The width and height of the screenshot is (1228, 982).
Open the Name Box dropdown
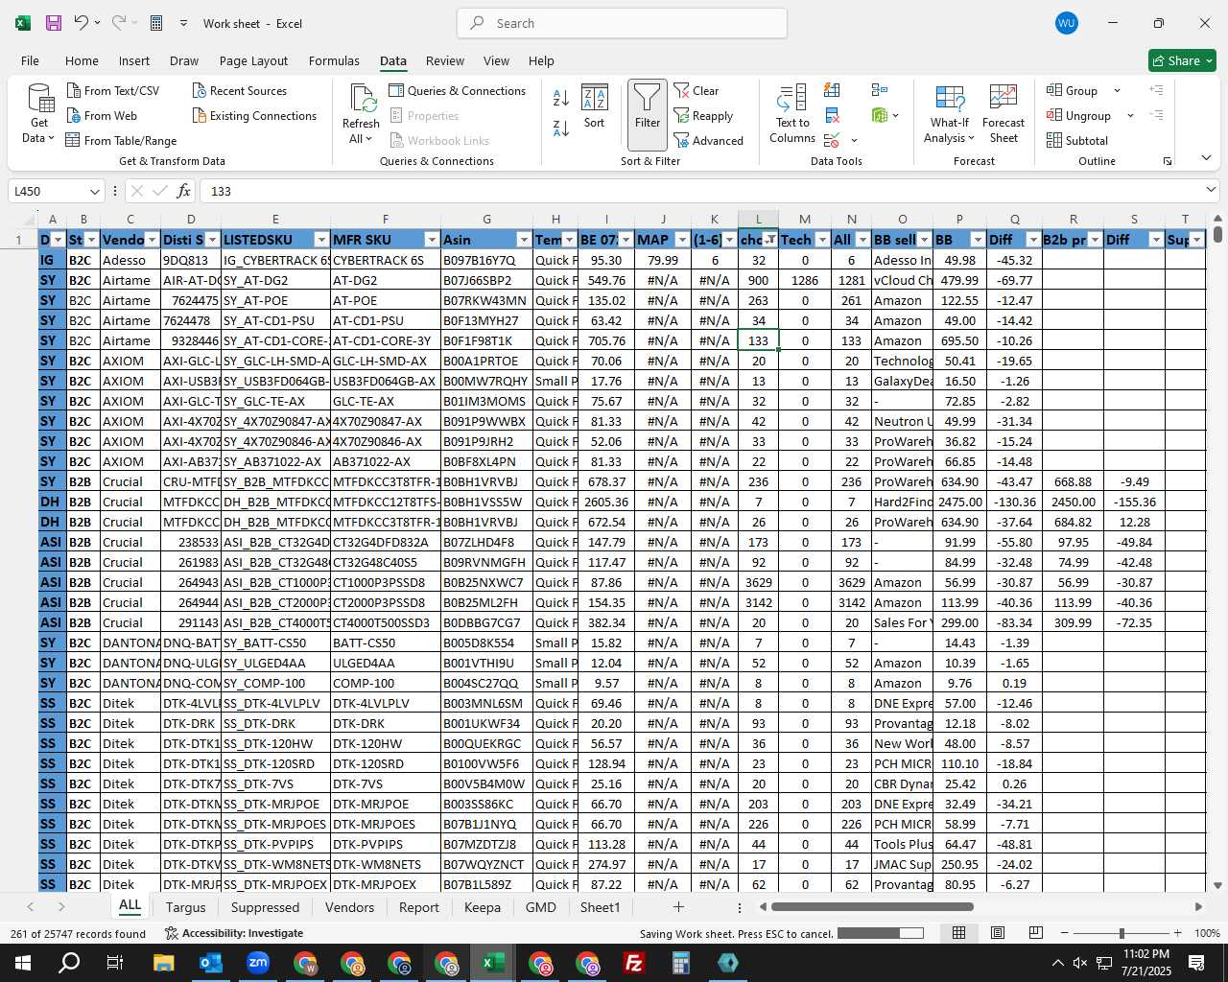click(x=94, y=191)
